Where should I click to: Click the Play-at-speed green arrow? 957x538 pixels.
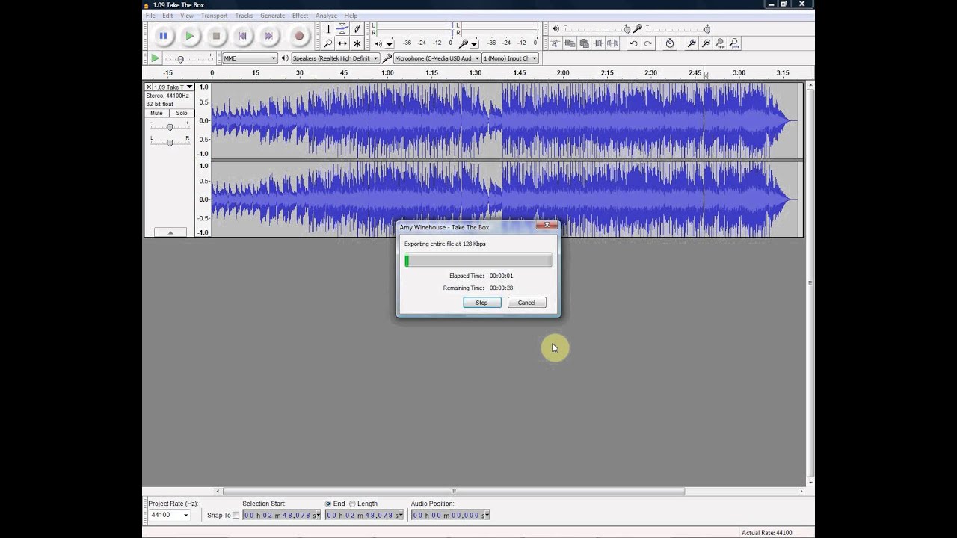(x=155, y=58)
